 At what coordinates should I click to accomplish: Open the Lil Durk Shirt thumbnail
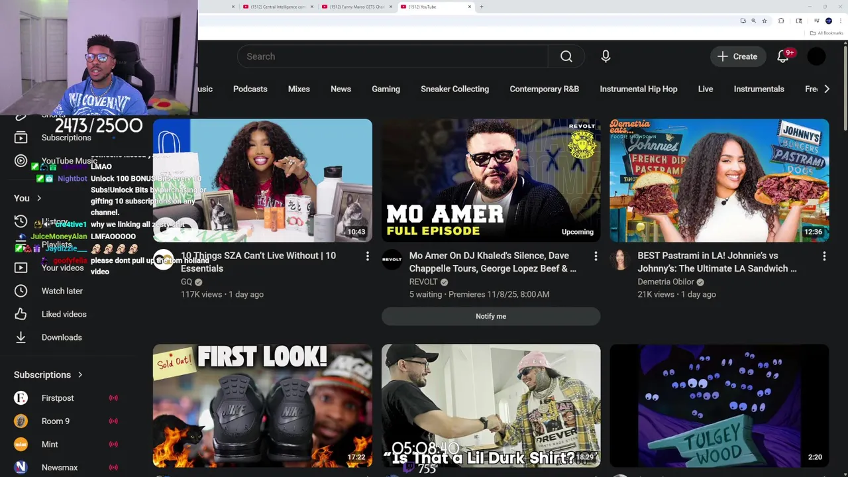tap(491, 405)
